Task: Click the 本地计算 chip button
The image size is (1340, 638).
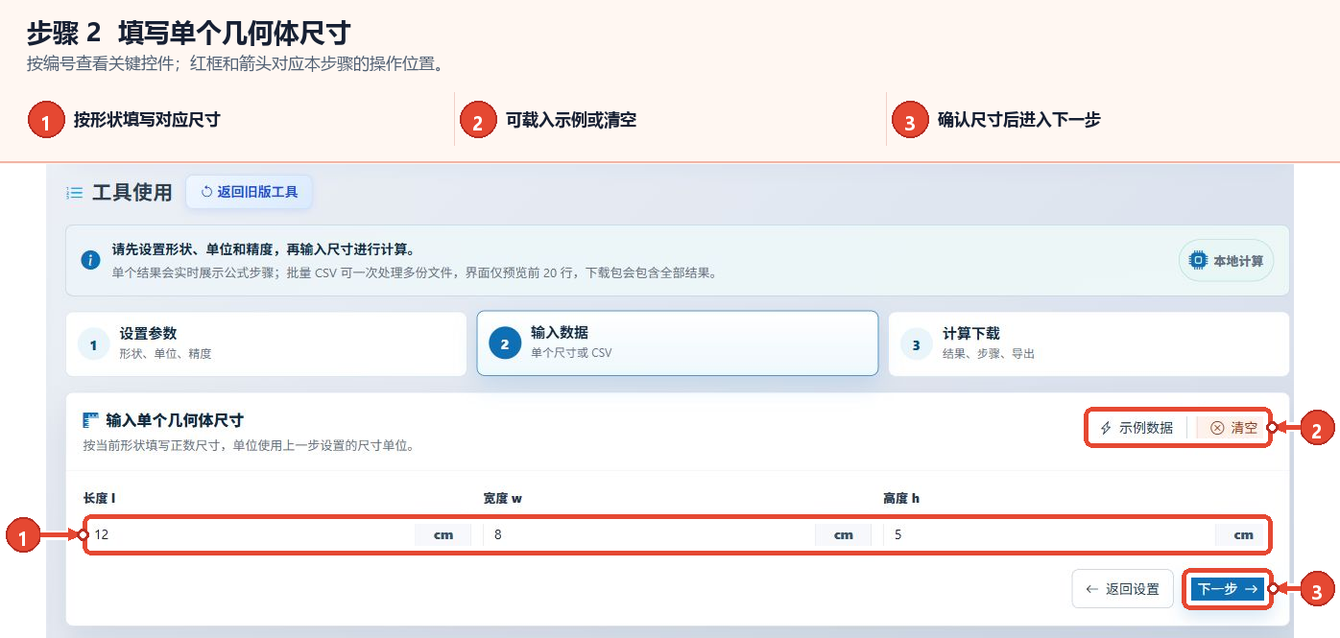Action: (x=1226, y=260)
